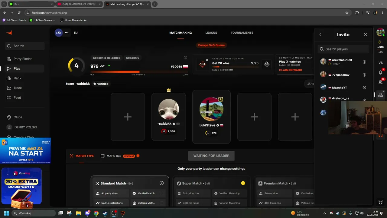387x218 pixels.
Task: Select the Season 8 Reloaded chip
Action: point(106,58)
